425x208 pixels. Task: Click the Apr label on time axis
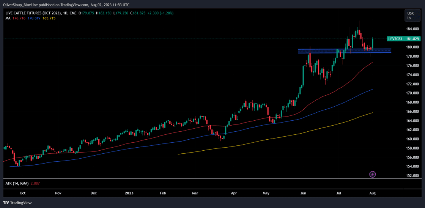pyautogui.click(x=233, y=193)
